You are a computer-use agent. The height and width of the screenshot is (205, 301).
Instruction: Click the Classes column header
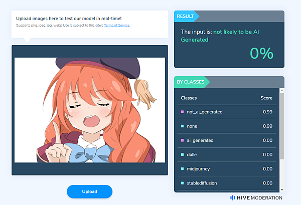point(189,98)
